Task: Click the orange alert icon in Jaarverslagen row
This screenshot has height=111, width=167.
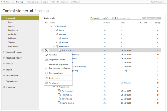Action: 158,103
